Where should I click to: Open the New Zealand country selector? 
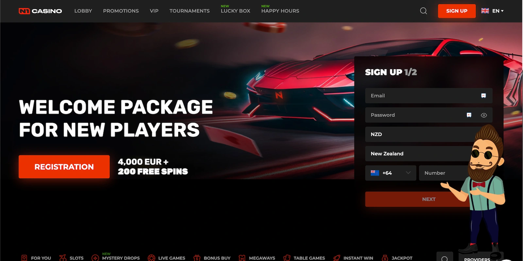pos(429,153)
